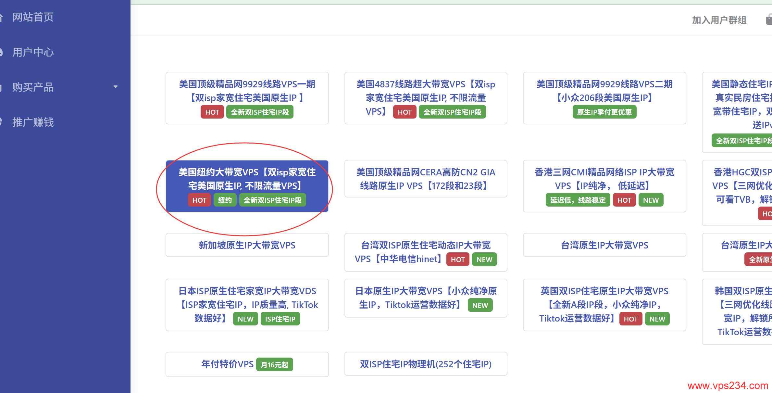This screenshot has height=393, width=772.
Task: Choose 日本ISP原生住宅家宽IP大带宽VDS category
Action: (x=247, y=305)
